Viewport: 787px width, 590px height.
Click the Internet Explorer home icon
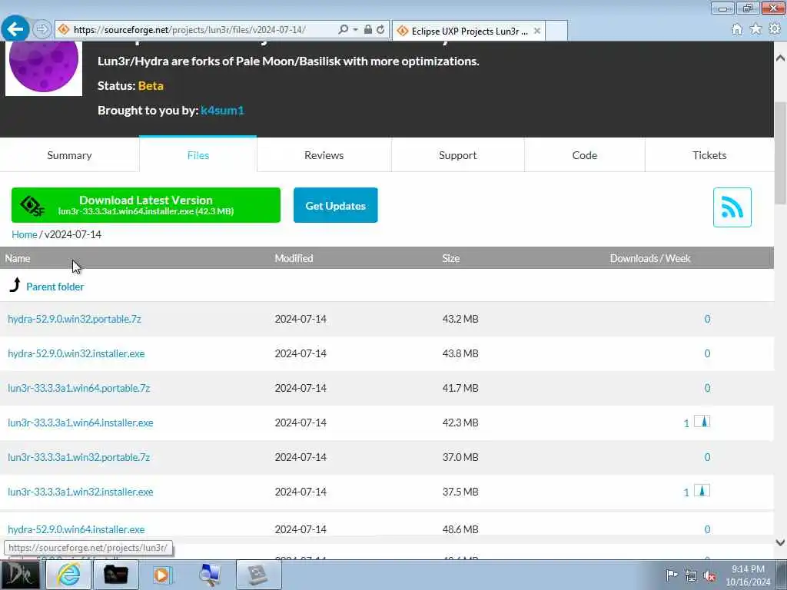pyautogui.click(x=737, y=30)
